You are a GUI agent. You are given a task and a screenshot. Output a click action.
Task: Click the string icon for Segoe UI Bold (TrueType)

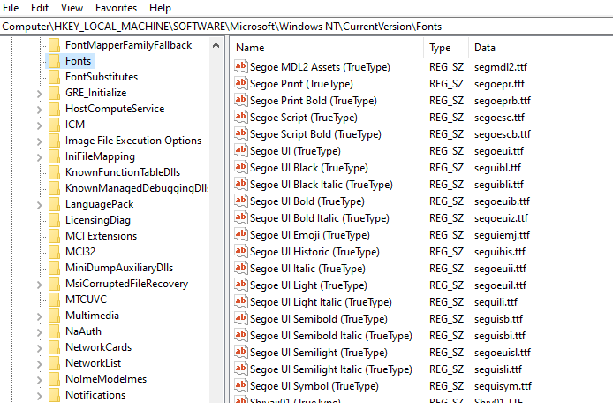(241, 201)
